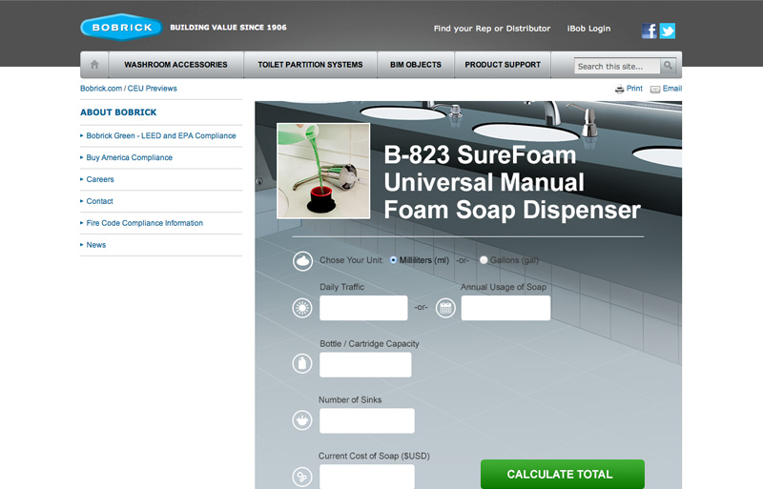Open Careers sidebar link
Viewport: 763px width, 489px height.
pos(100,179)
